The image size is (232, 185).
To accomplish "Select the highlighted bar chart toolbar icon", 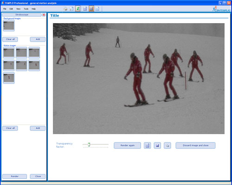I will (x=91, y=9).
